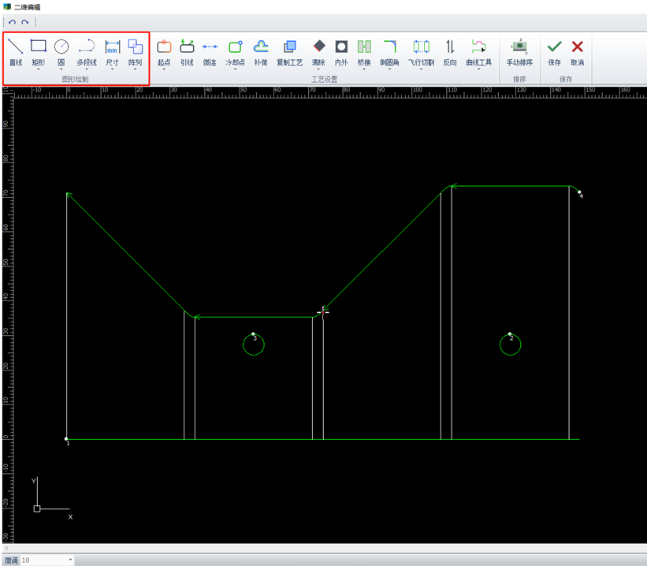The image size is (647, 566).
Task: Open 手动排序 manual sorting
Action: click(519, 52)
